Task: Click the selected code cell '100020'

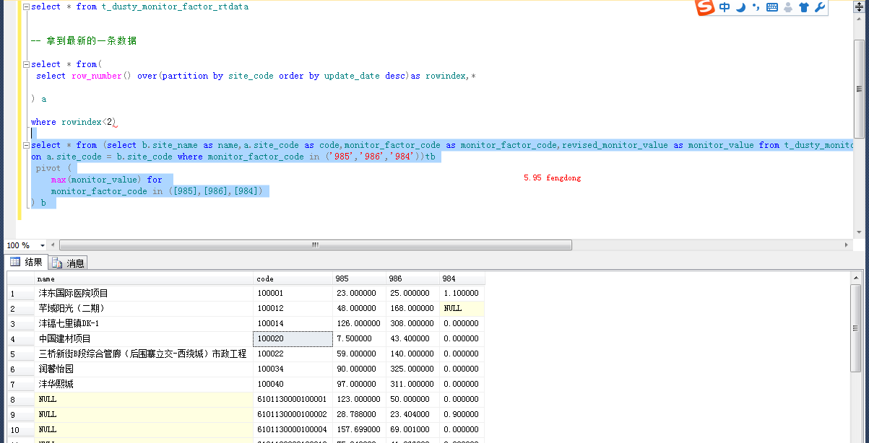Action: (293, 339)
